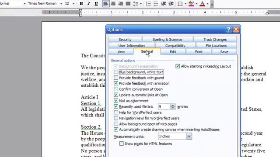Image resolution: width=280 pixels, height=157 pixels.
Task: Open the Style dropdown showing Normal
Action: tap(24, 3)
